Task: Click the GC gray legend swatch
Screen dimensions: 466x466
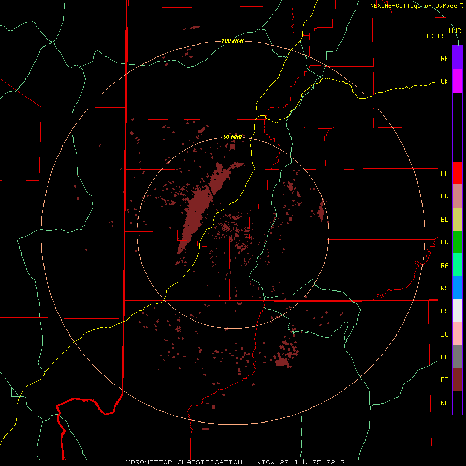Action: [x=457, y=357]
